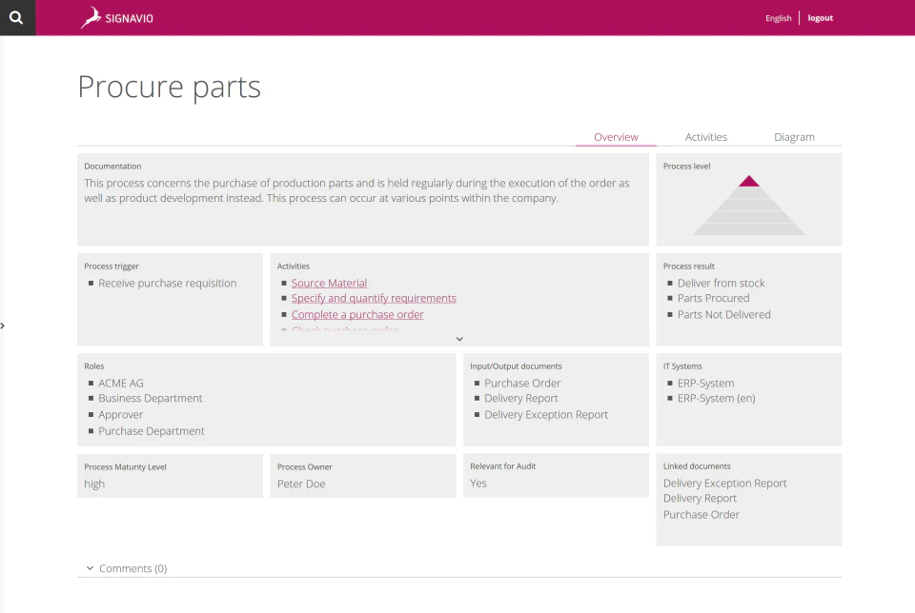Image resolution: width=915 pixels, height=613 pixels.
Task: Click the search magnifier icon
Action: (x=17, y=17)
